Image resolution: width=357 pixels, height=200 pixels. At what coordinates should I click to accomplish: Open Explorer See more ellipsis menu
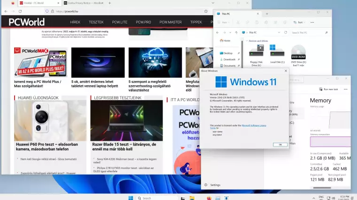(312, 22)
